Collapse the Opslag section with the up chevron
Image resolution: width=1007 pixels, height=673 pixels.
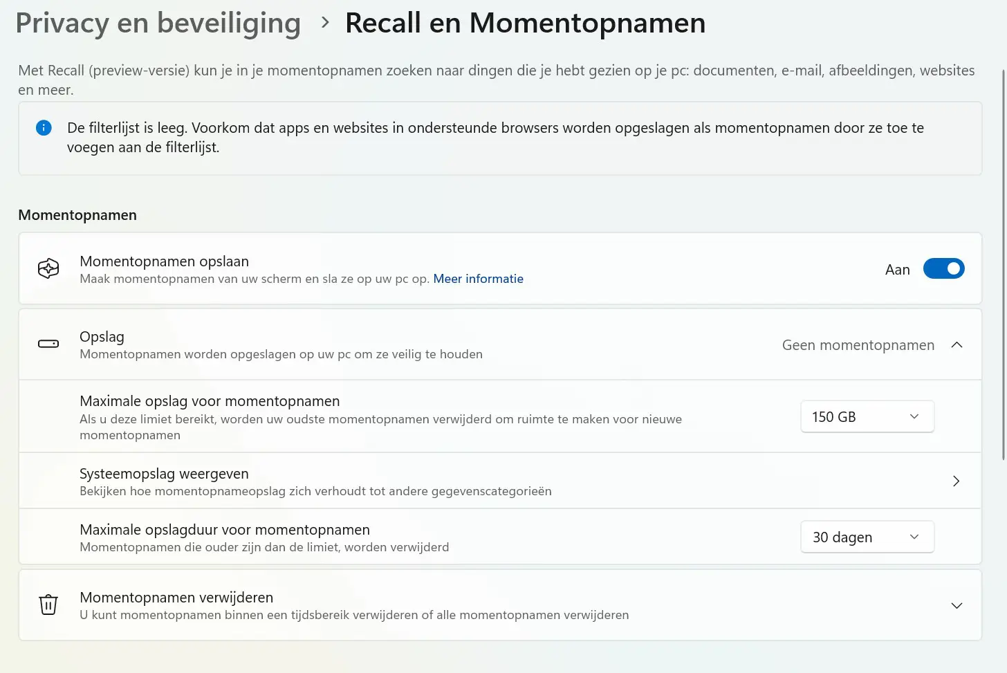(x=957, y=344)
